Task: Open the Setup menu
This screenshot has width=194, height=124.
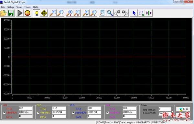Action: pyautogui.click(x=11, y=7)
